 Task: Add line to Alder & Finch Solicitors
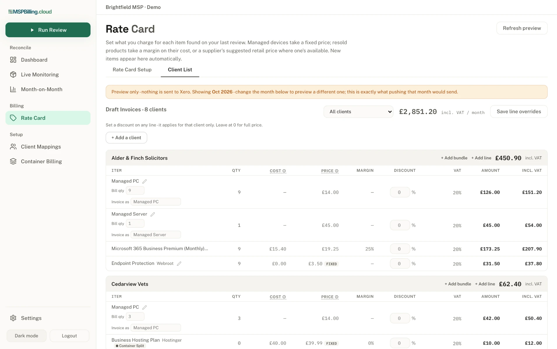click(x=481, y=158)
